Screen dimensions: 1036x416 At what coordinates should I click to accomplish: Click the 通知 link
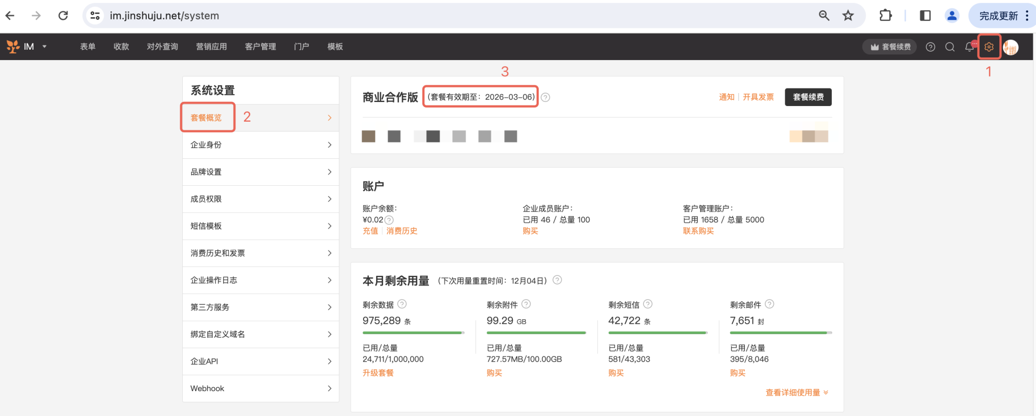tap(727, 97)
